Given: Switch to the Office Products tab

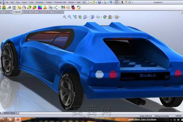Looking at the screenshot, I should 44,12.
